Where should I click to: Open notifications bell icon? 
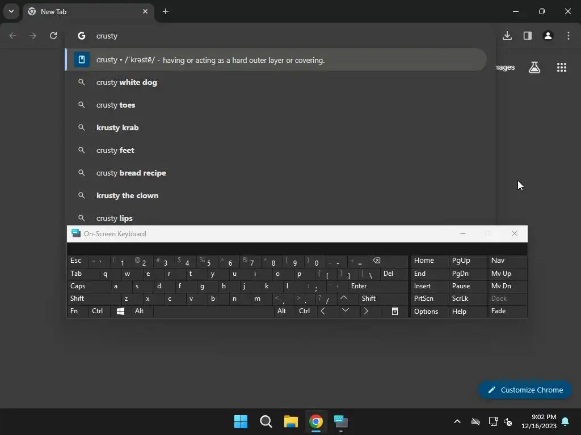(566, 421)
